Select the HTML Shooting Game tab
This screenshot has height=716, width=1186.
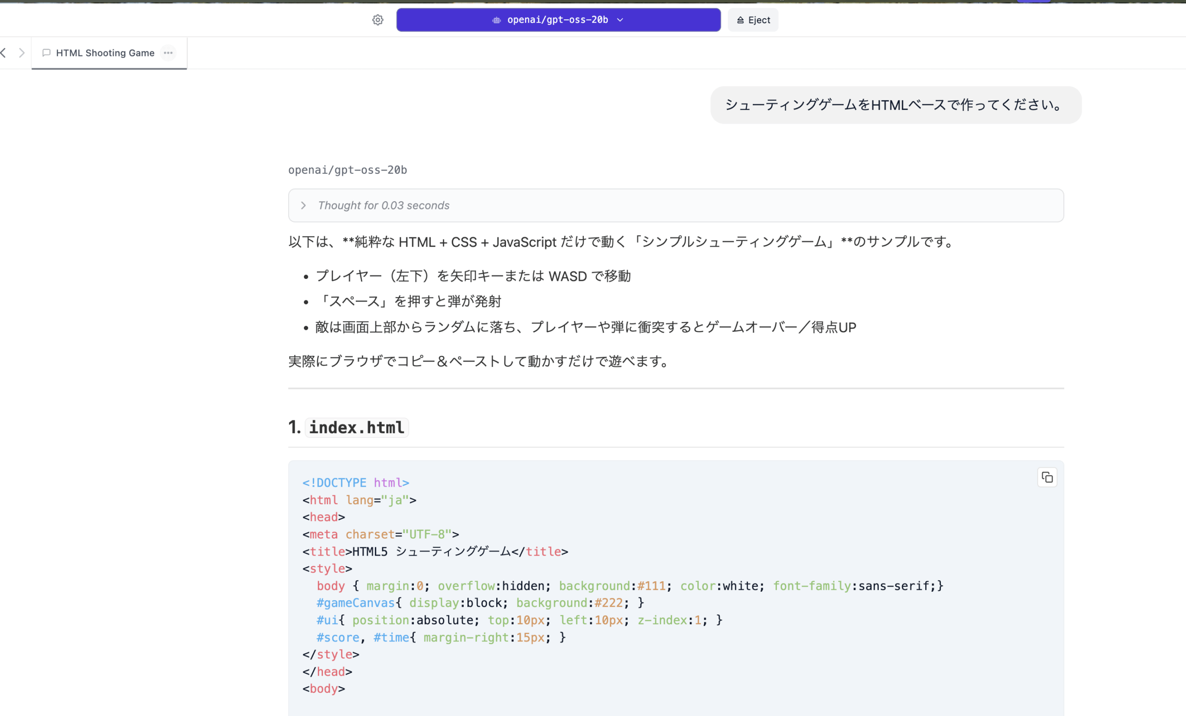(105, 53)
